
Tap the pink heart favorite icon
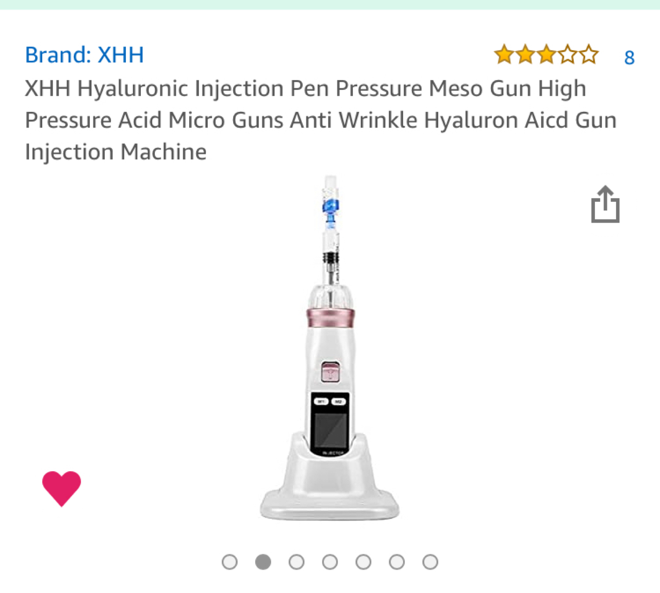pyautogui.click(x=61, y=488)
